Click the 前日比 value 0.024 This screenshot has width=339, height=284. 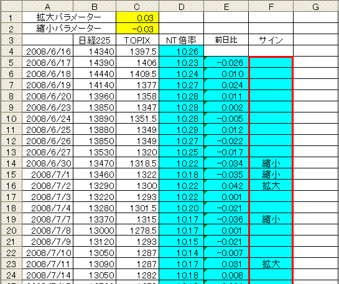click(x=226, y=85)
